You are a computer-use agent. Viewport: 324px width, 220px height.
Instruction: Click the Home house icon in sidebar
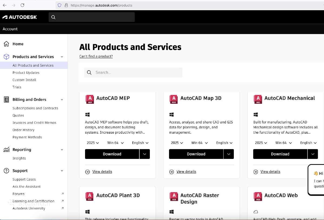(6, 44)
